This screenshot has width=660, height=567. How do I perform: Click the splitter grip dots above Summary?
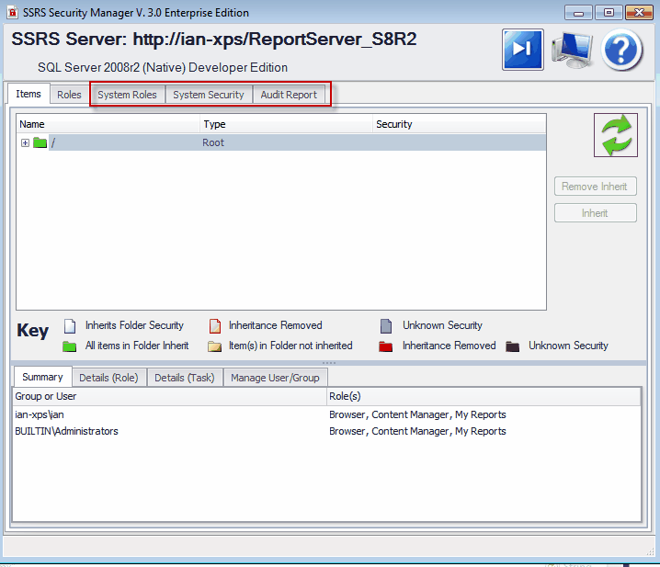(x=329, y=362)
